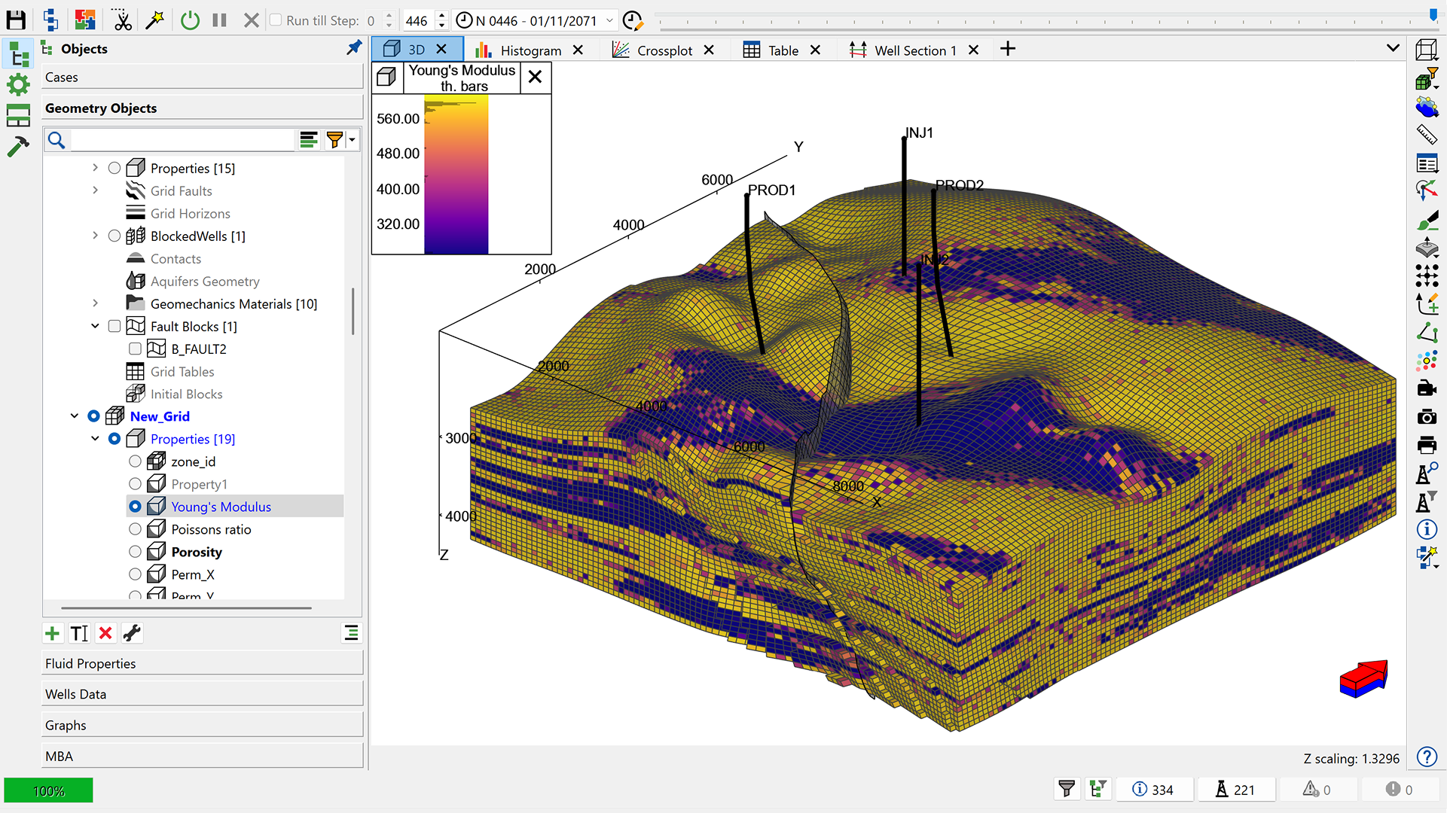Click the green plus add object button
This screenshot has width=1447, height=813.
point(52,633)
